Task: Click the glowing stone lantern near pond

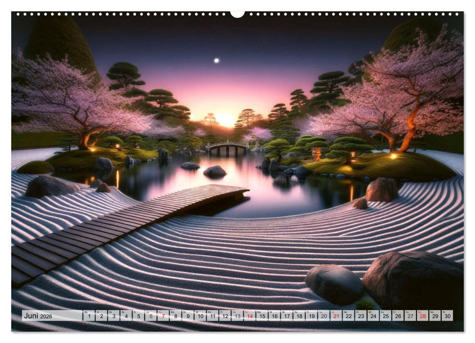Action: (x=317, y=153)
